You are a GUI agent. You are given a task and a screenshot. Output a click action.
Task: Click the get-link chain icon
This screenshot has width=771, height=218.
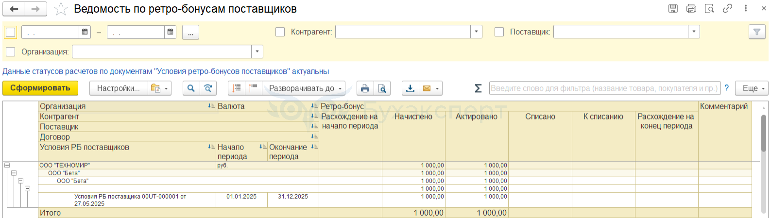pyautogui.click(x=727, y=8)
